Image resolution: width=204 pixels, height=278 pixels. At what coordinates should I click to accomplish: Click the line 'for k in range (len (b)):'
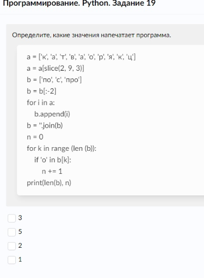coord(62,148)
